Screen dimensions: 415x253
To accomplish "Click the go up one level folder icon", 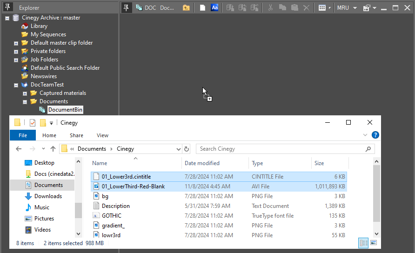I will (x=186, y=8).
